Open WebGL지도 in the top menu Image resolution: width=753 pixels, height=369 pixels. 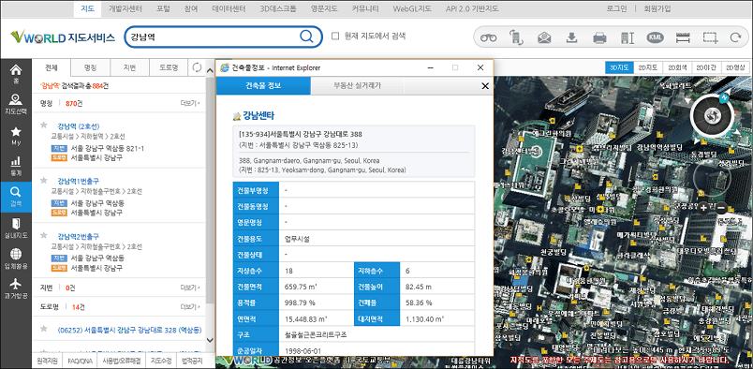[412, 8]
